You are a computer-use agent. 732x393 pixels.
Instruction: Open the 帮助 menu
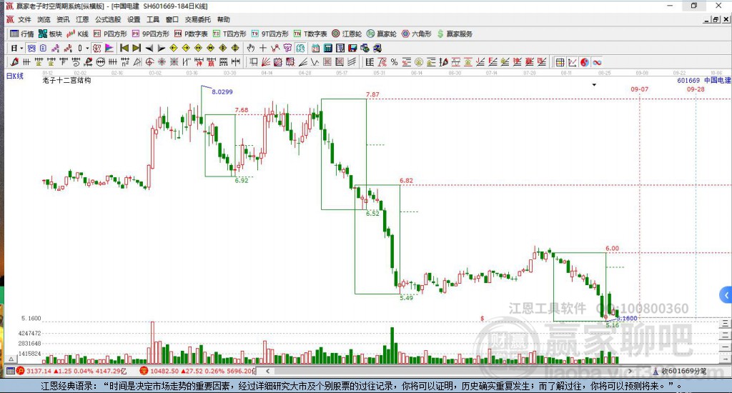click(x=224, y=19)
